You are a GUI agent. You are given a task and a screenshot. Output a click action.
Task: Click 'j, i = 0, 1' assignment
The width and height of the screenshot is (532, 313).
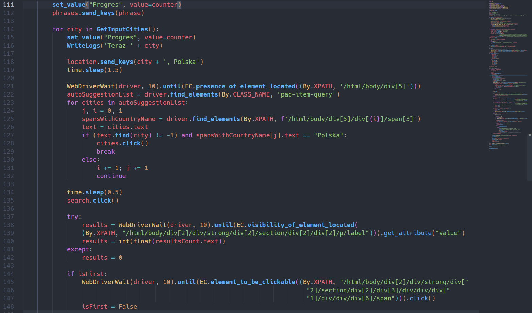tap(102, 111)
